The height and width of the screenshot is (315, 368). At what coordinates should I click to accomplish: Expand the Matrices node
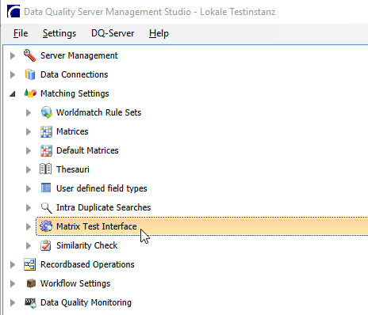tap(29, 131)
